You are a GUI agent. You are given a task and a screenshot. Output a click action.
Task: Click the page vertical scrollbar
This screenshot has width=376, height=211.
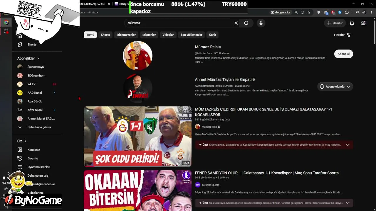point(374,32)
